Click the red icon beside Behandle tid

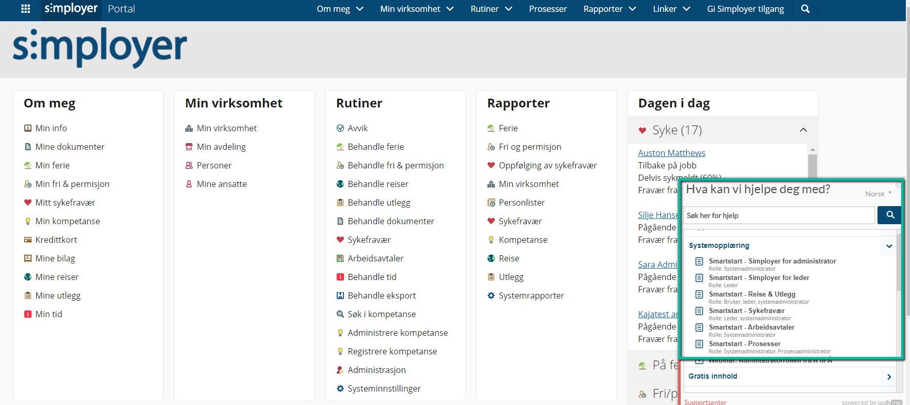[340, 277]
